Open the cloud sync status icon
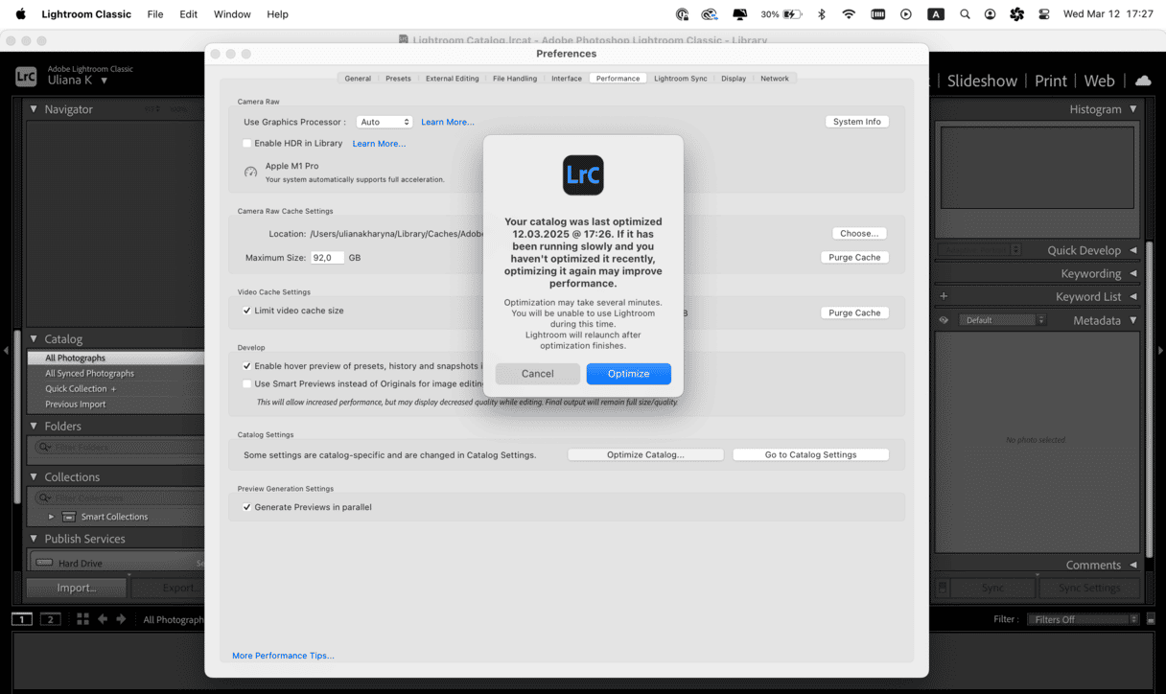Viewport: 1166px width, 694px height. tap(1143, 81)
